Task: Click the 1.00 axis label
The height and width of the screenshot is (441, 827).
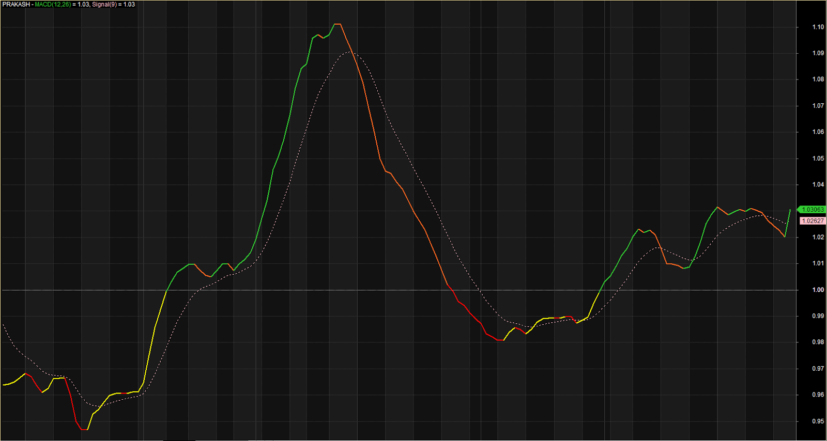Action: 818,290
